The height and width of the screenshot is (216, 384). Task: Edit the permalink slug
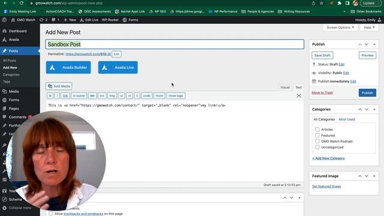tap(116, 54)
